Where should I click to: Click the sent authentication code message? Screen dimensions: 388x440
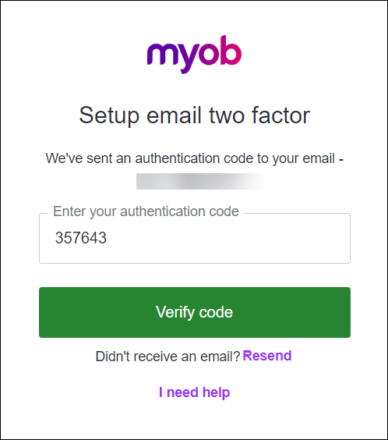point(195,158)
